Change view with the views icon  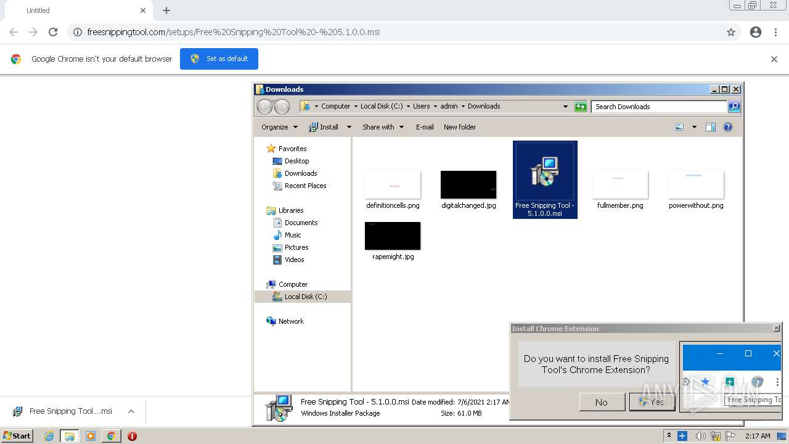point(679,127)
